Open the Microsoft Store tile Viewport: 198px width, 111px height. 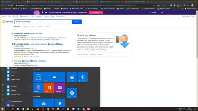point(44,103)
